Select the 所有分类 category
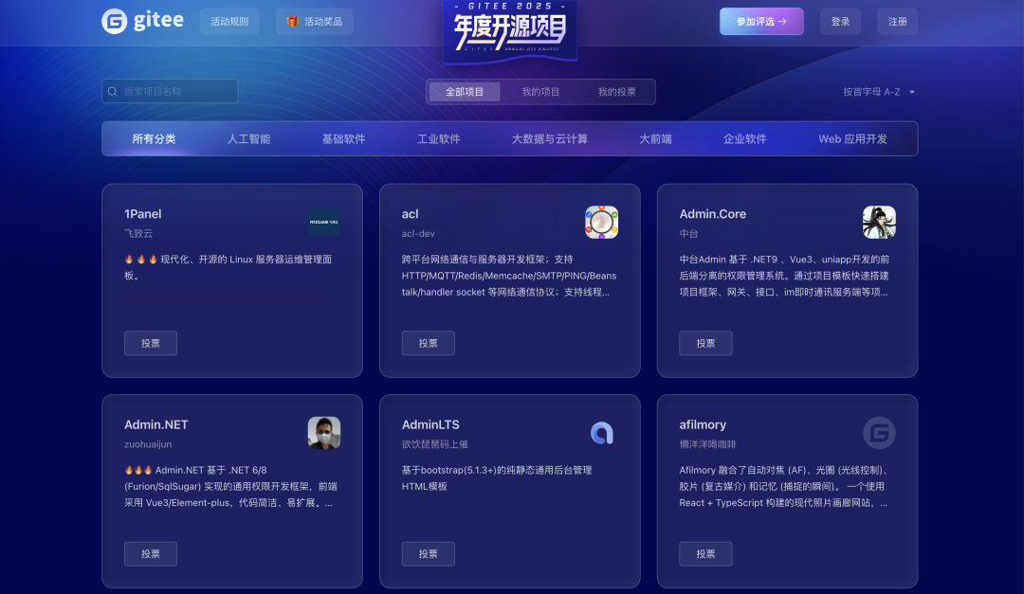 [155, 139]
